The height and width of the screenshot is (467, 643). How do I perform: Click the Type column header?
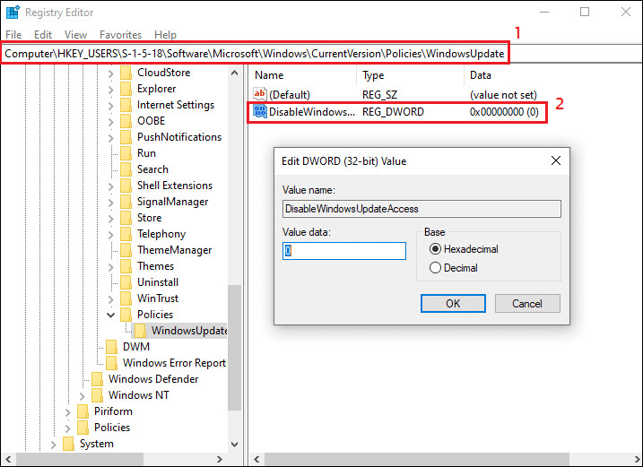tap(411, 75)
